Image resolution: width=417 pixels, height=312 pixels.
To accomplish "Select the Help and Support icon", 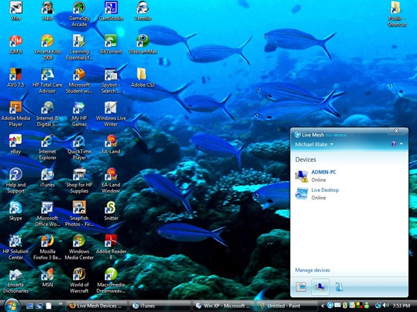I will 16,181.
